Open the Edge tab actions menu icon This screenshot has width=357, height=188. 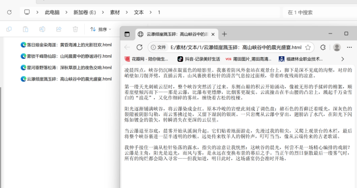tap(127, 34)
